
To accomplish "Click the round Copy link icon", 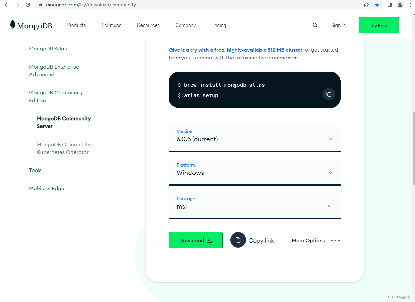I will tap(238, 240).
